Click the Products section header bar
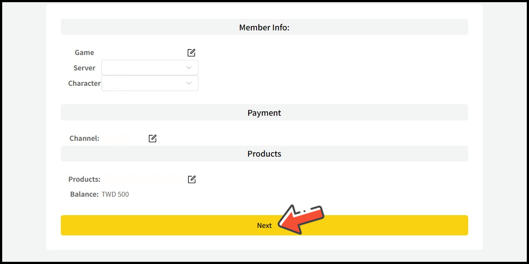Image resolution: width=529 pixels, height=264 pixels. (264, 154)
